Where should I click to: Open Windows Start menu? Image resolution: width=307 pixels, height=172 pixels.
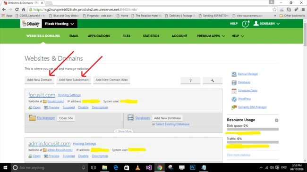point(5,167)
